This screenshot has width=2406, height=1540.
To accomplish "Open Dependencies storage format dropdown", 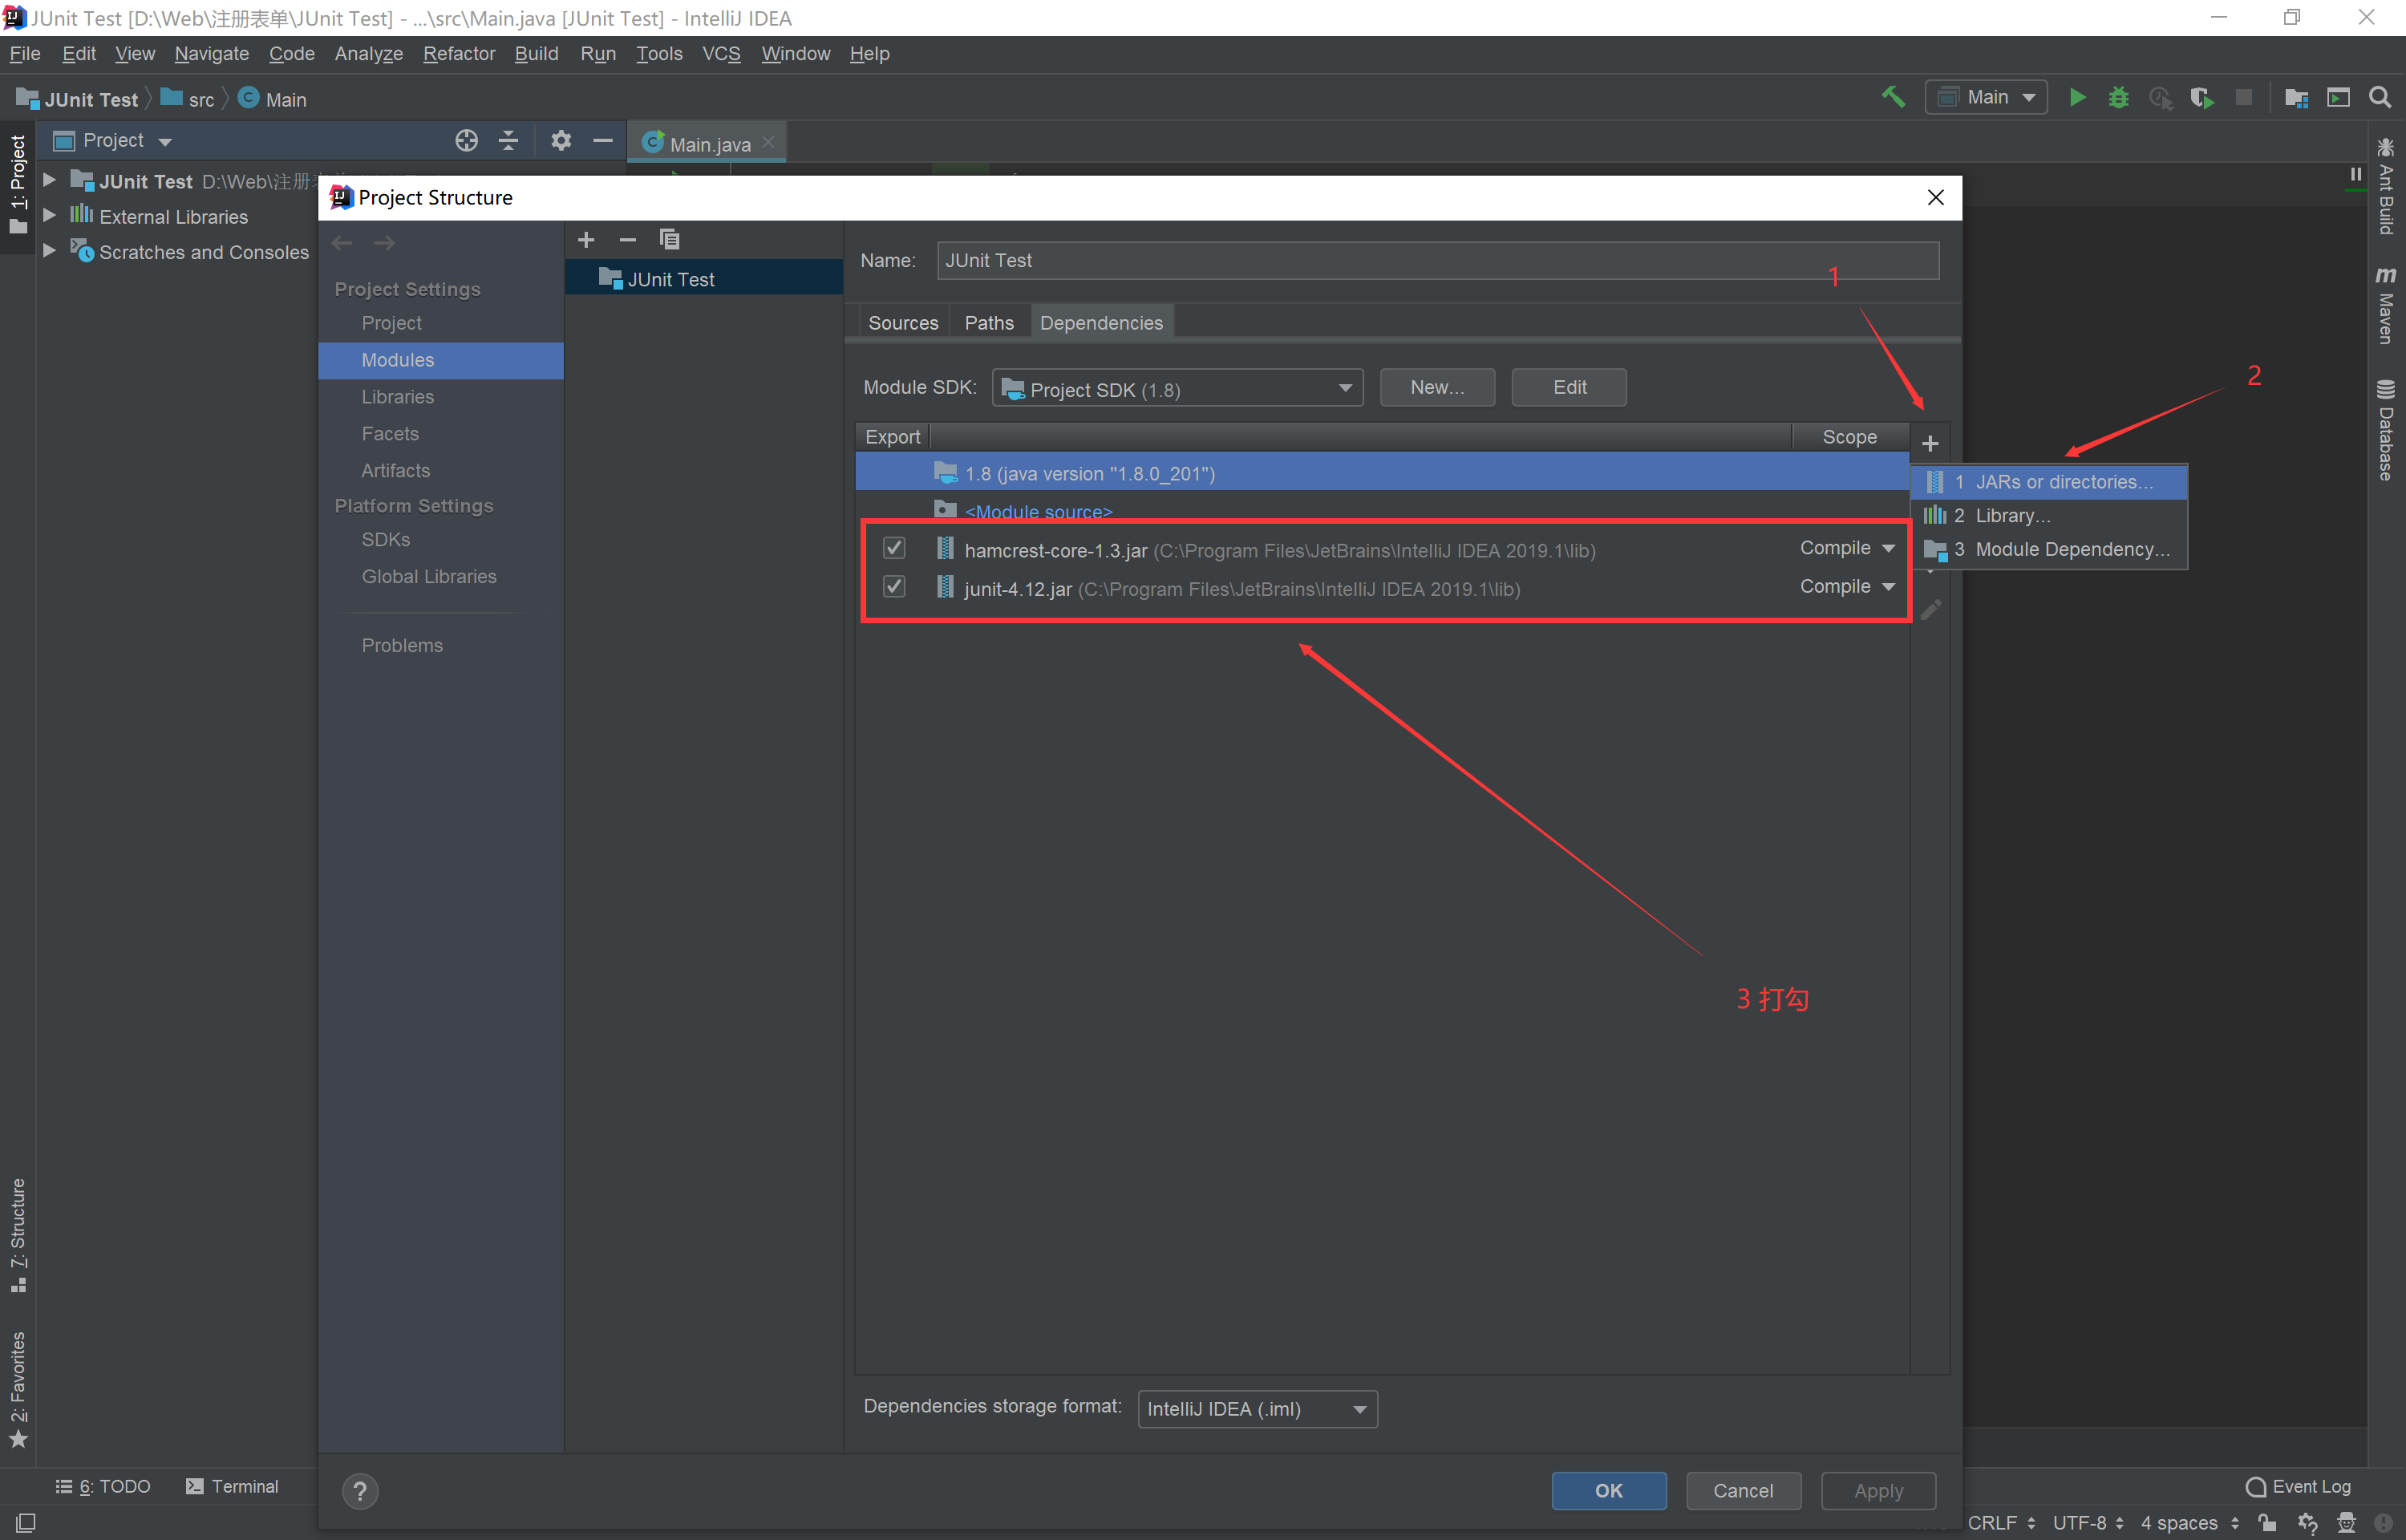I will pos(1257,1409).
